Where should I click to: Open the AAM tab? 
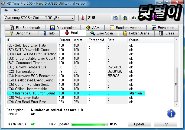(93, 28)
